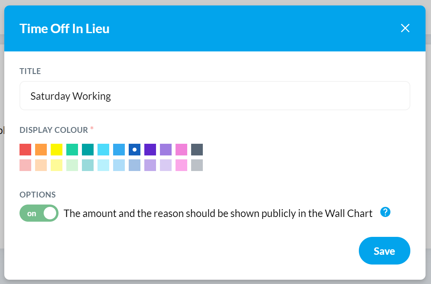The image size is (431, 284).
Task: Toggle the Wall Chart public visibility switch
Action: pyautogui.click(x=39, y=213)
